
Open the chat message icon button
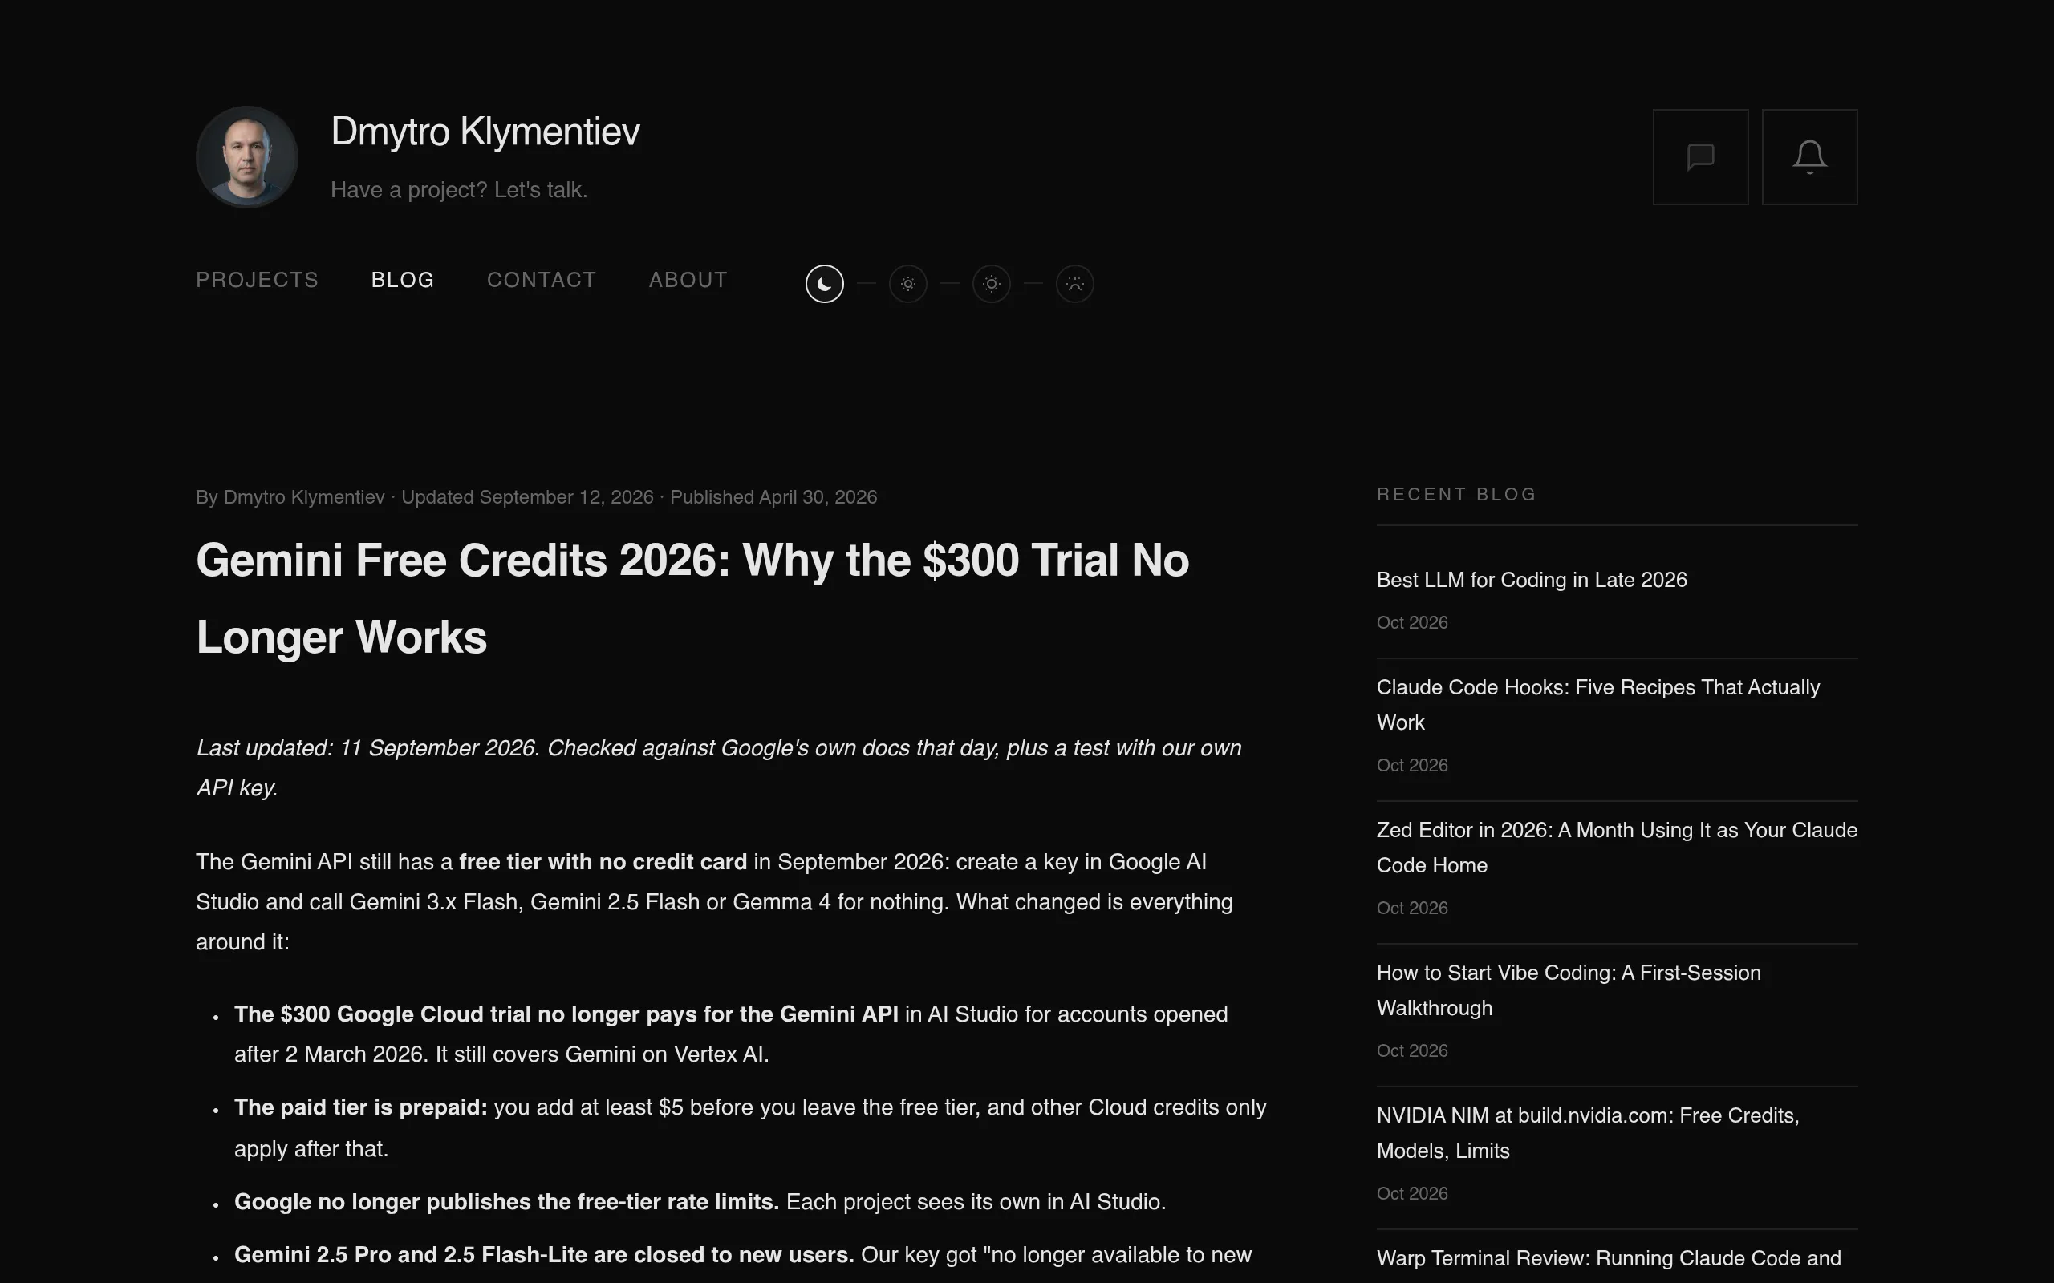[x=1700, y=157]
